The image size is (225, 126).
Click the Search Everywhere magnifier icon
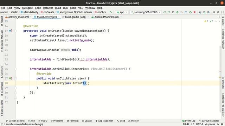click(x=214, y=12)
